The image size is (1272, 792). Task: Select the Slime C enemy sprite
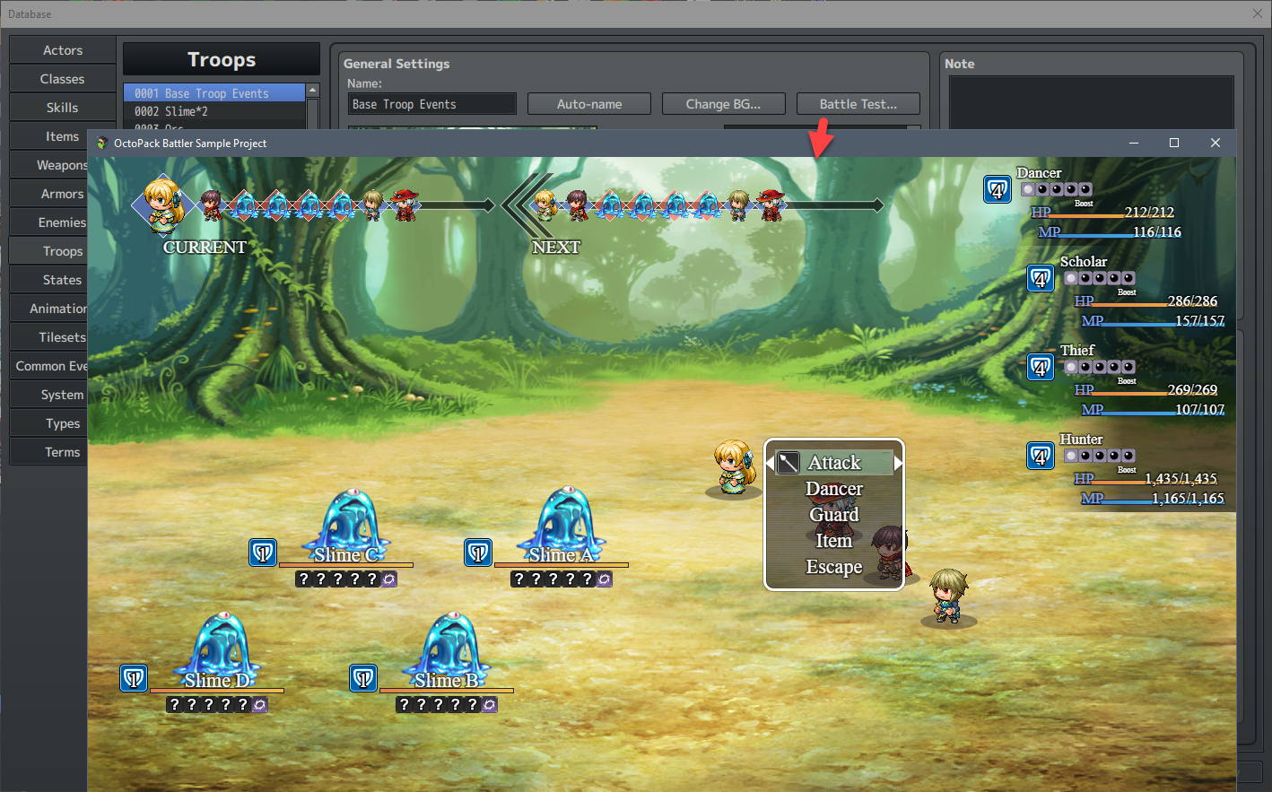tap(346, 525)
